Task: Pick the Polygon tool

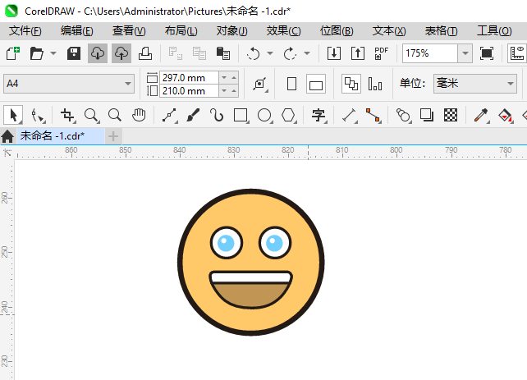Action: pyautogui.click(x=289, y=115)
